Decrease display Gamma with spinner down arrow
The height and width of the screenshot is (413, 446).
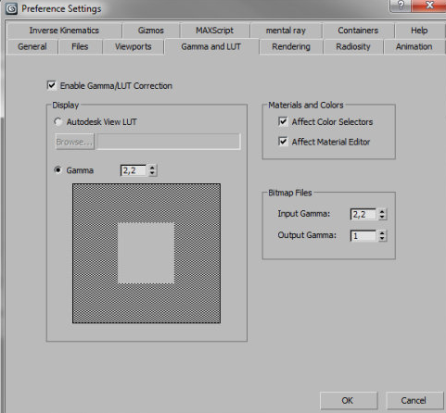[152, 173]
